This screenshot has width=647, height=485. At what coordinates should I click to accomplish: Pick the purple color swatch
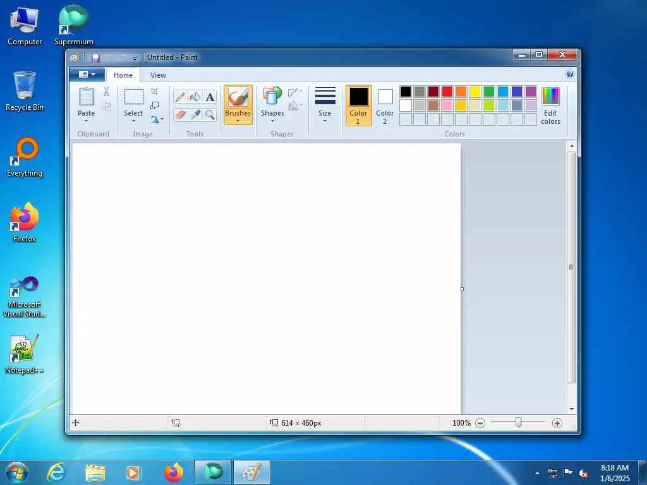[531, 92]
